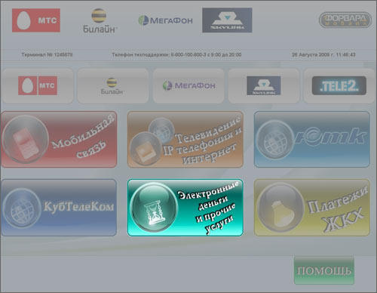The width and height of the screenshot is (377, 293).
Task: Open the ЮТК provider tile
Action: point(312,140)
